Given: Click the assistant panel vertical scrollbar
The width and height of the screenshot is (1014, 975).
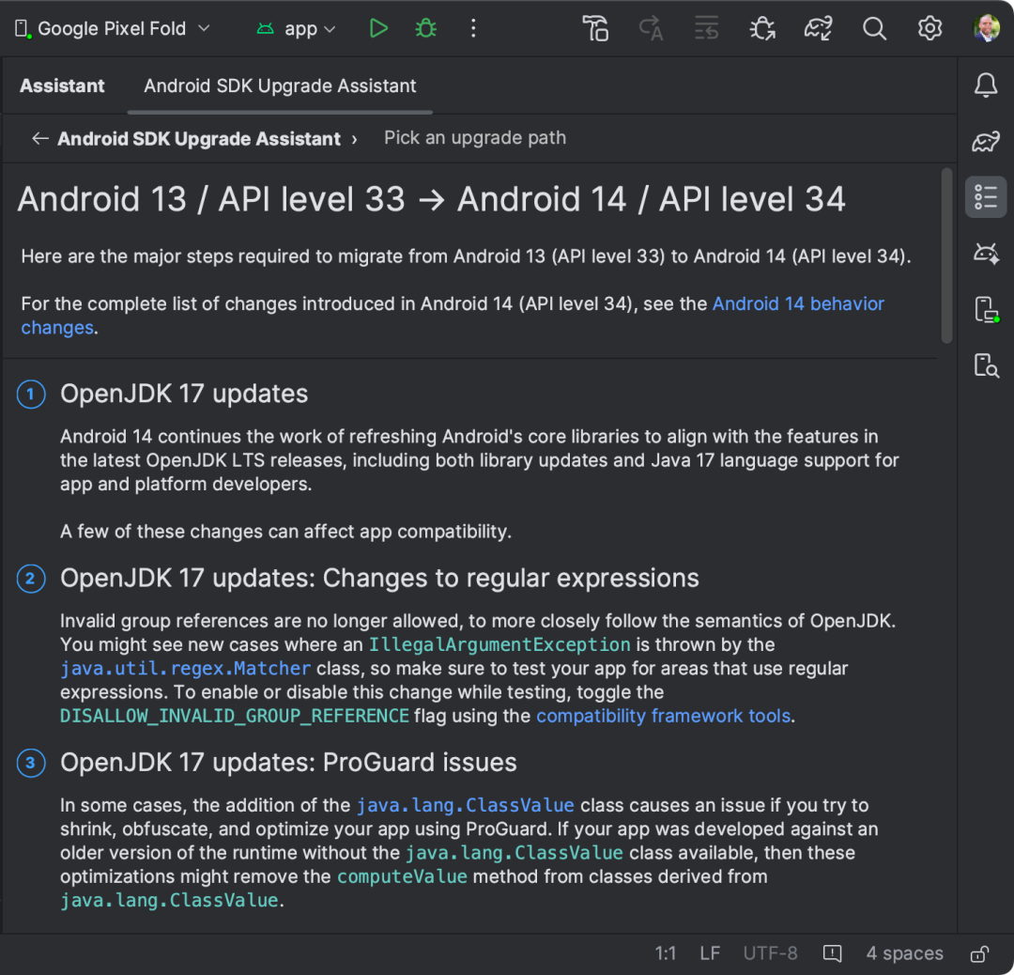Looking at the screenshot, I should pos(946,255).
